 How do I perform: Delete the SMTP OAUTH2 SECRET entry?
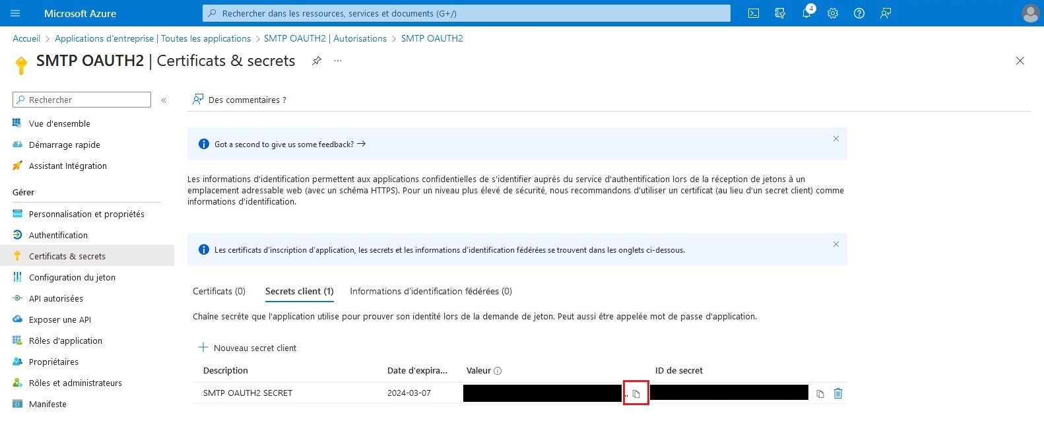point(838,393)
